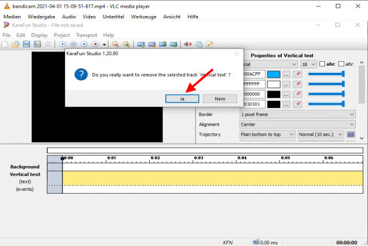Click the New file toolbar icon
The image size is (368, 246).
[5, 44]
